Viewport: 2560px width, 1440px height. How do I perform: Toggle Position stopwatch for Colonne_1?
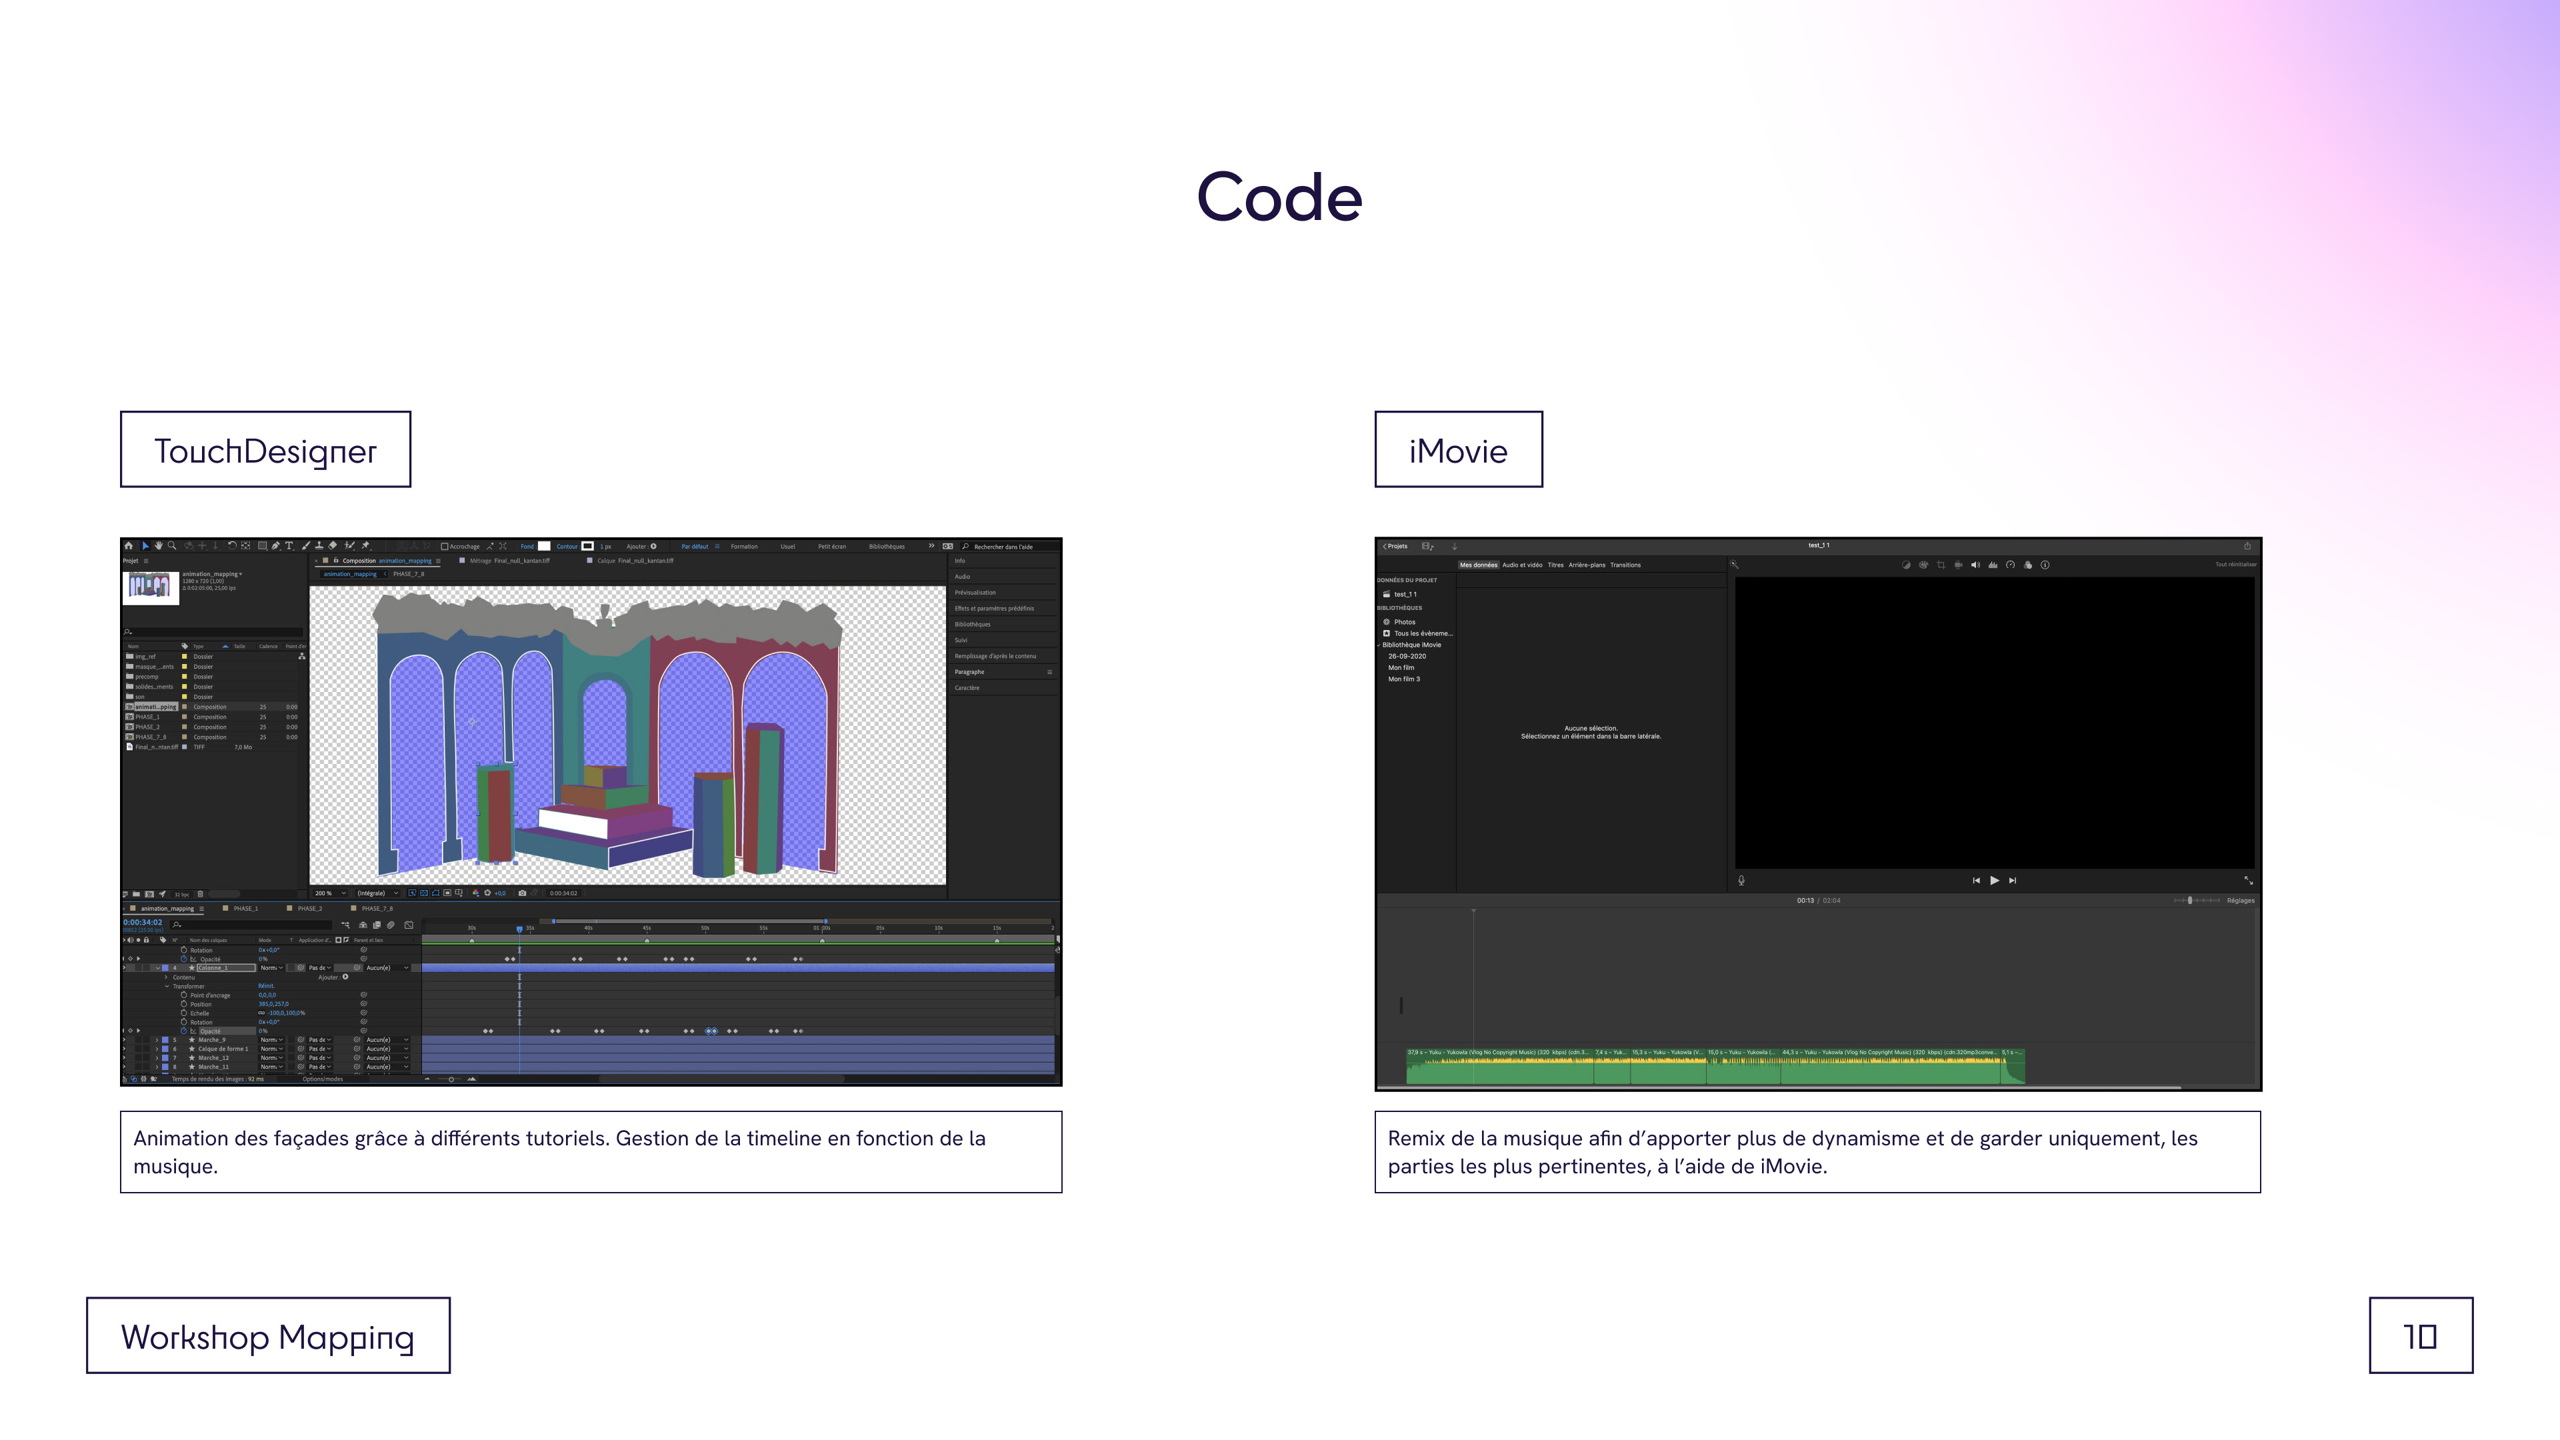click(x=184, y=1005)
